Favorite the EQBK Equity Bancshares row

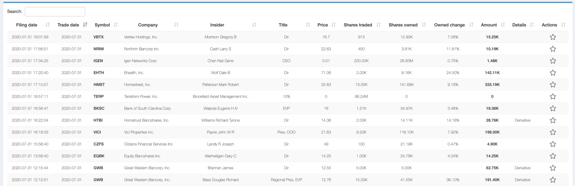click(x=553, y=156)
